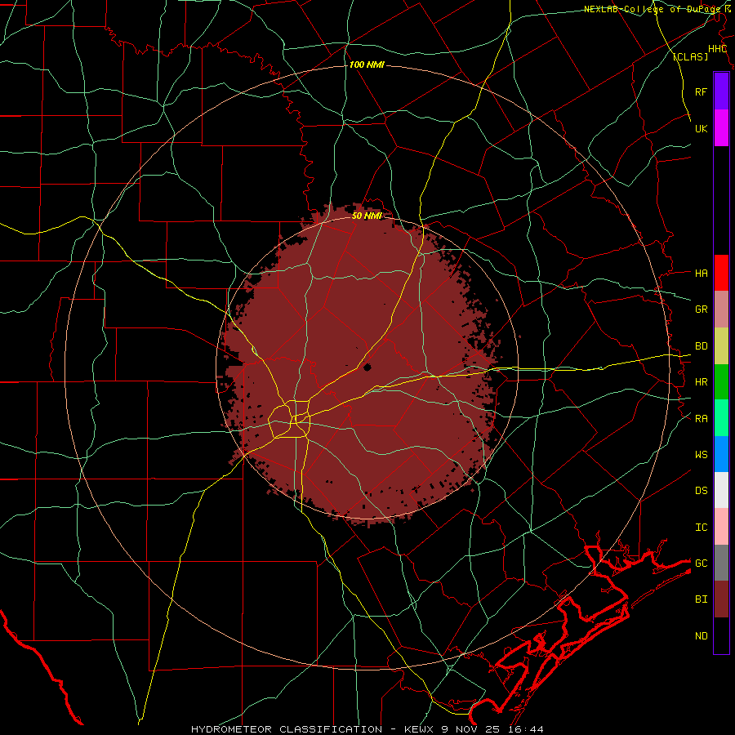Click the BI legend label
Image resolution: width=735 pixels, height=735 pixels.
click(702, 599)
